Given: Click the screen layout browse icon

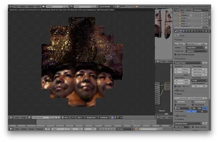Looking at the screenshot, I should [x=44, y=6].
